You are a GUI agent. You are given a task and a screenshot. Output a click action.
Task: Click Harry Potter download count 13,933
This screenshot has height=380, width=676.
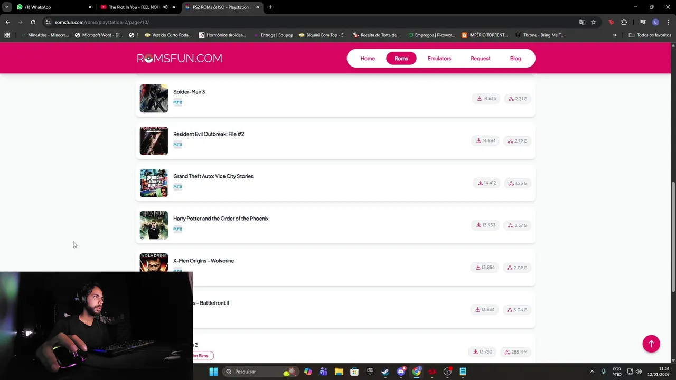pyautogui.click(x=486, y=225)
